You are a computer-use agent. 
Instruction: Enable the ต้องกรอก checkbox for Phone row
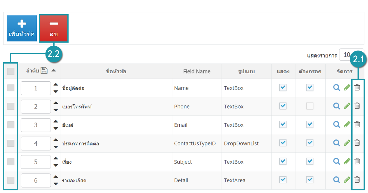coord(310,106)
